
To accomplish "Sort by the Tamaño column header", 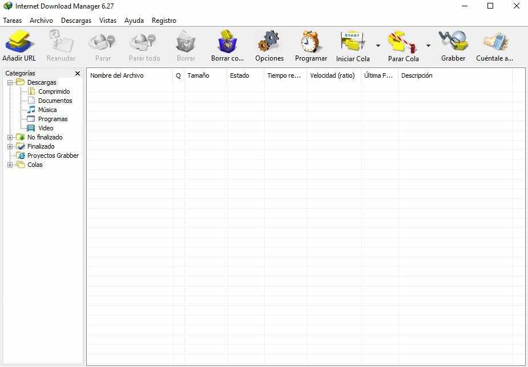I will [x=197, y=75].
